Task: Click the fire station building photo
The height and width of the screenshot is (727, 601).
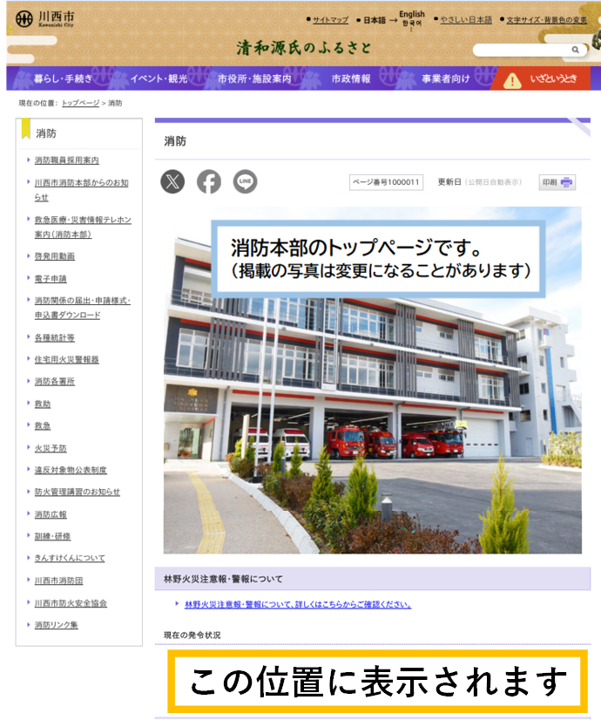Action: pos(373,380)
